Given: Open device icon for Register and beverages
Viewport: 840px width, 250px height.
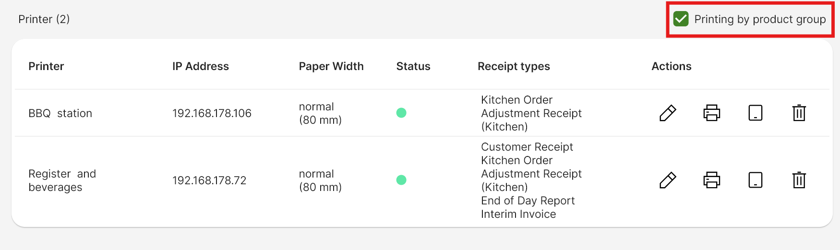Looking at the screenshot, I should 756,180.
